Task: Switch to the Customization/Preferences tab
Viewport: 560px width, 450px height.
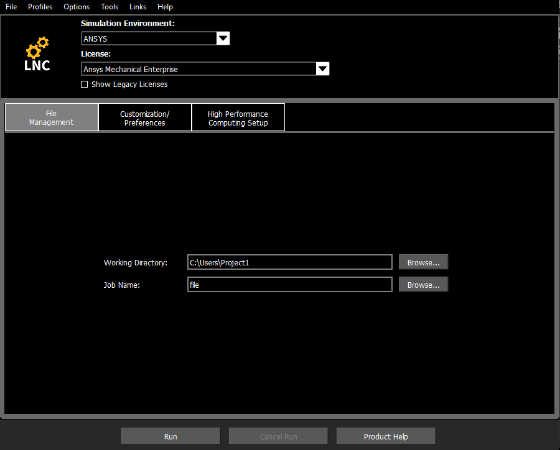Action: click(144, 117)
